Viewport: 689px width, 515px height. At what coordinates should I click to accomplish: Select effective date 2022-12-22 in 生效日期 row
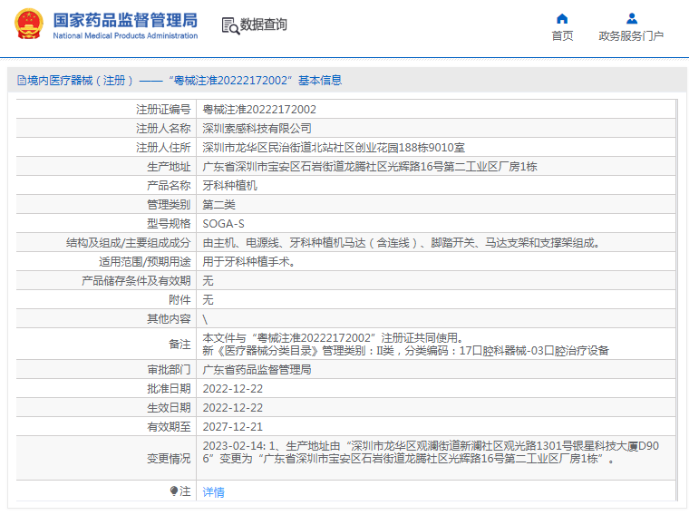pyautogui.click(x=232, y=408)
